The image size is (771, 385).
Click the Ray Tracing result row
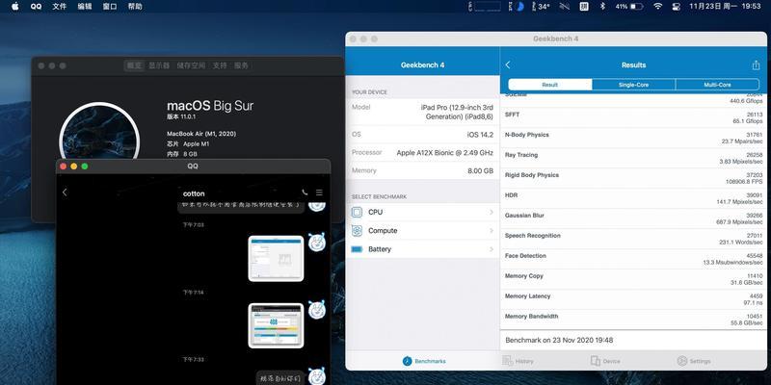(633, 158)
